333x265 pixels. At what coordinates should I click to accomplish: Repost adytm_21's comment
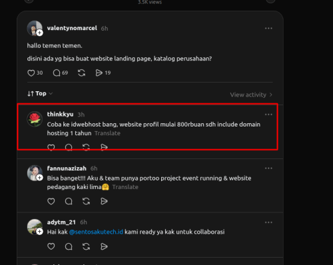pos(86,246)
